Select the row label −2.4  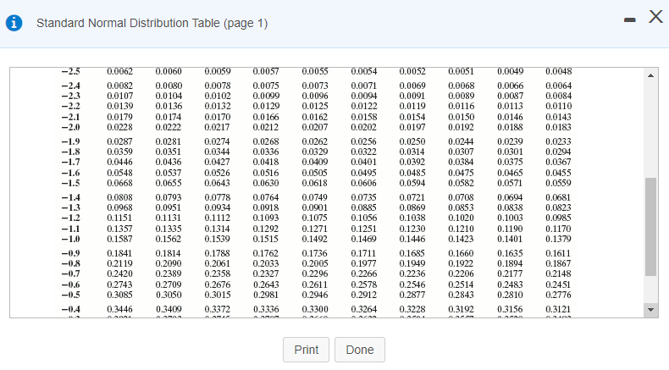coord(71,86)
